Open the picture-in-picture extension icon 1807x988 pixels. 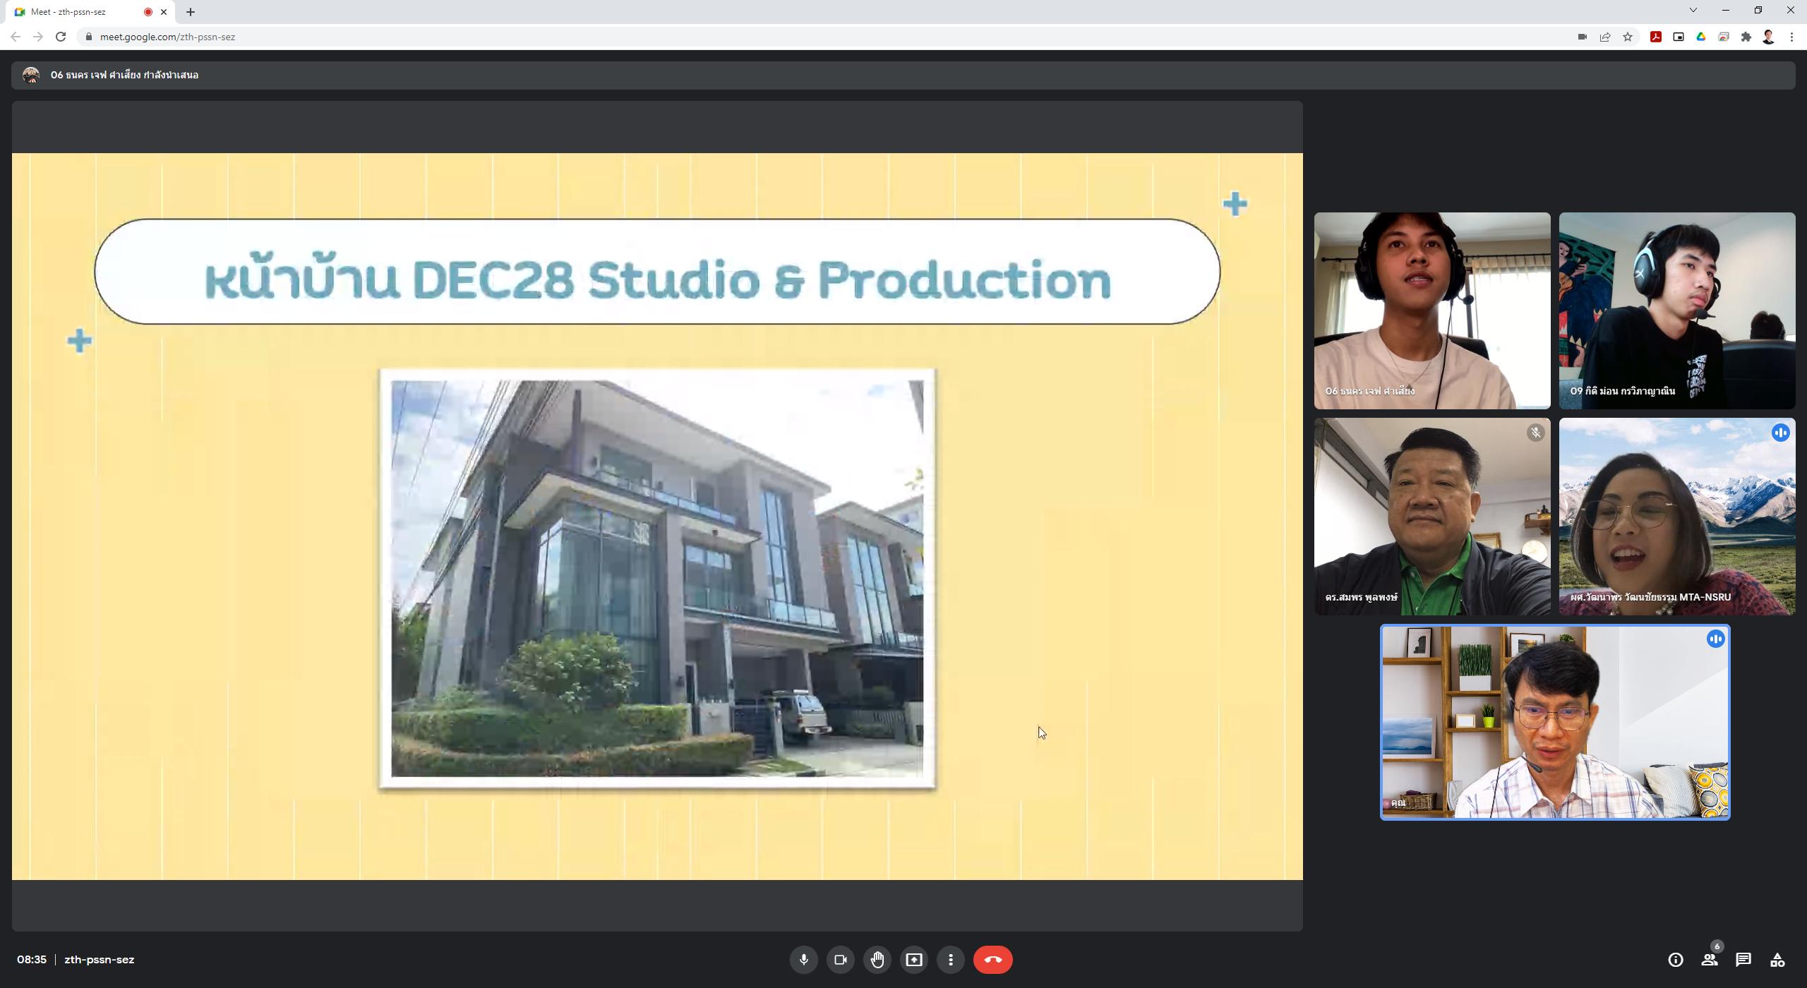pos(1678,37)
